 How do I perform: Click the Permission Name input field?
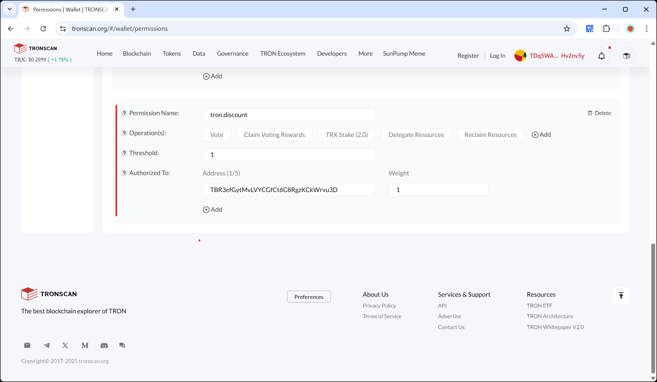[289, 115]
